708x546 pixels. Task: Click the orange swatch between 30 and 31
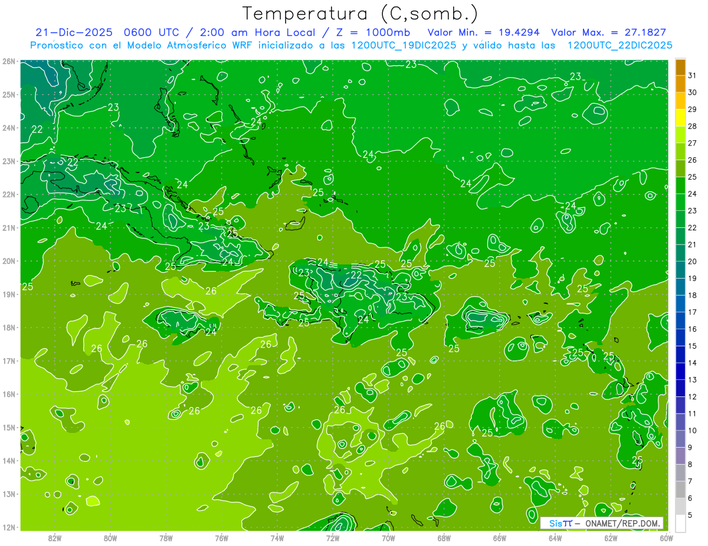tap(680, 84)
